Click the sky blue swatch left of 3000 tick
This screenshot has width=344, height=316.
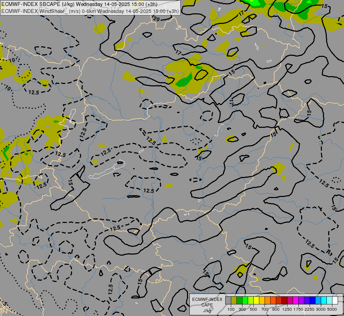pos(318,301)
